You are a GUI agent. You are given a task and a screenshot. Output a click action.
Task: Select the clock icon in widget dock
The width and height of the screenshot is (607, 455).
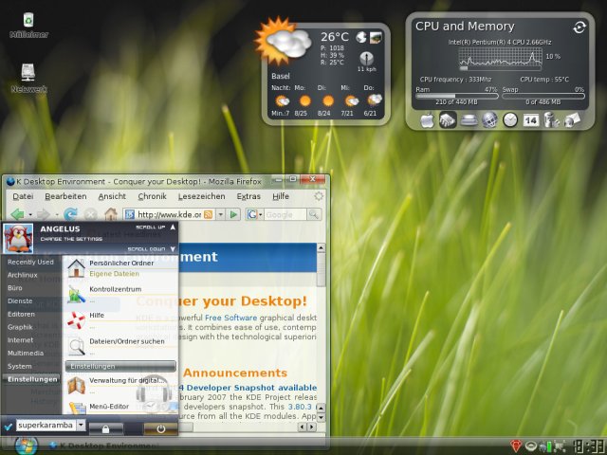point(510,120)
